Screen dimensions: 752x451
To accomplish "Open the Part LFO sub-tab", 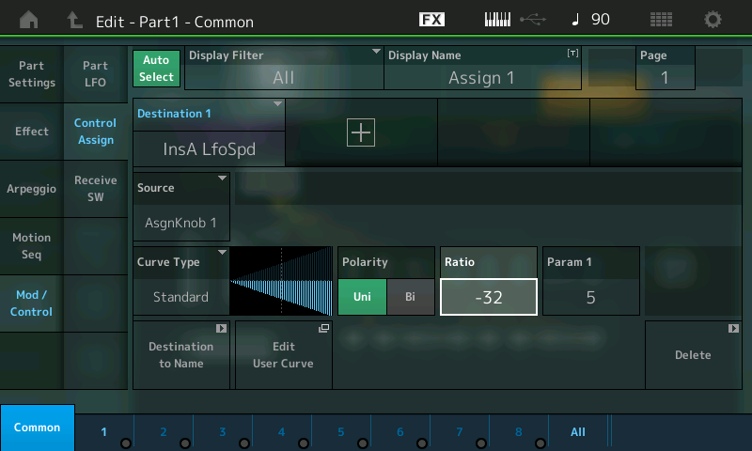I will point(96,74).
